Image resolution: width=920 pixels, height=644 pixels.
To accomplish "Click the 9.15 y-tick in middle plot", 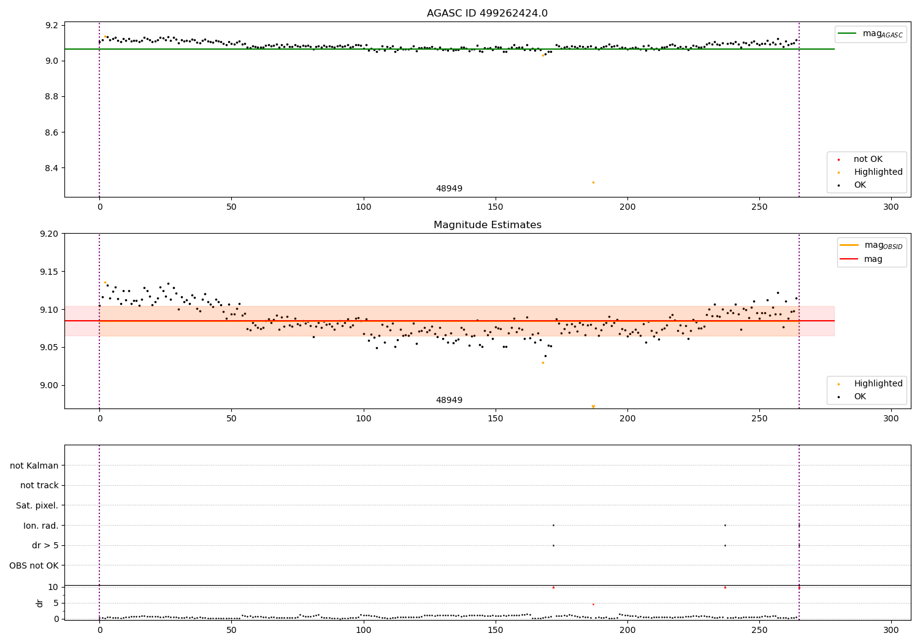I will pyautogui.click(x=50, y=272).
